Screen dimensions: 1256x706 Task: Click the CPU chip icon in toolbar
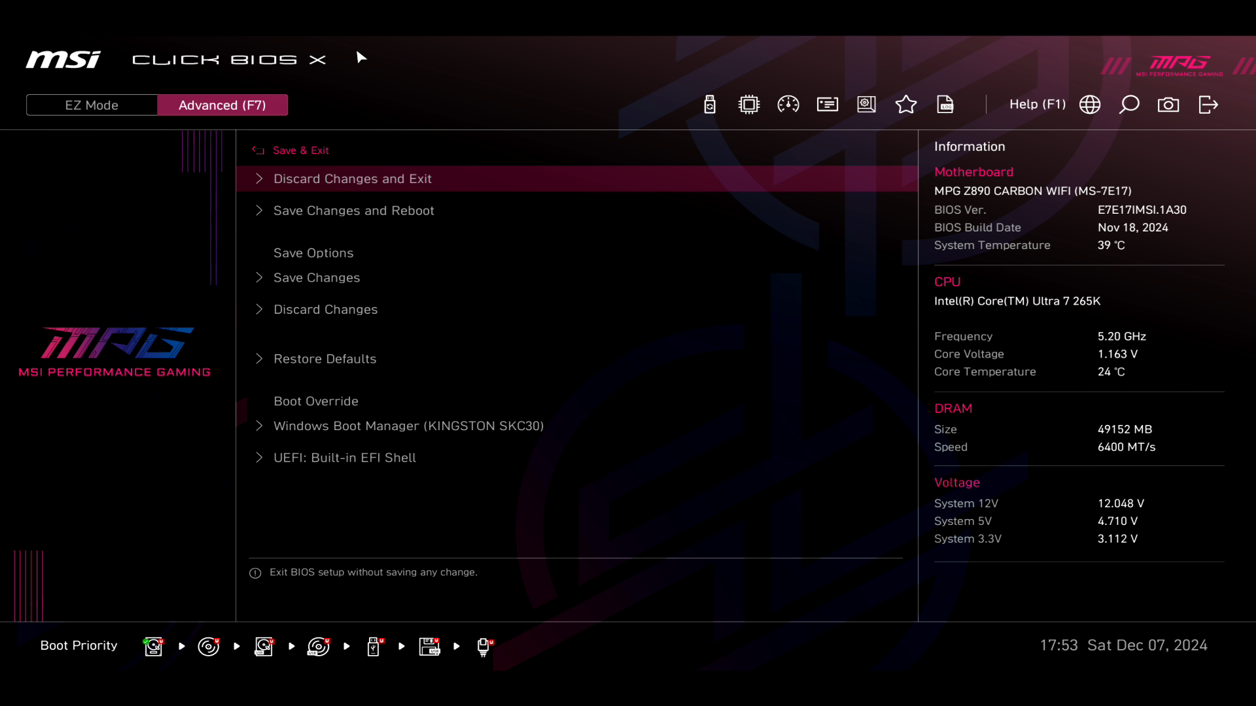(x=749, y=105)
